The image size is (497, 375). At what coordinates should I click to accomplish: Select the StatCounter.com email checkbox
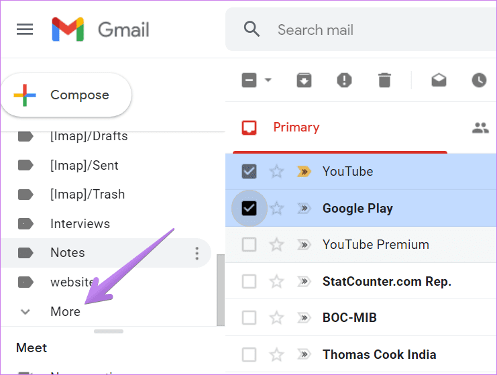(249, 281)
